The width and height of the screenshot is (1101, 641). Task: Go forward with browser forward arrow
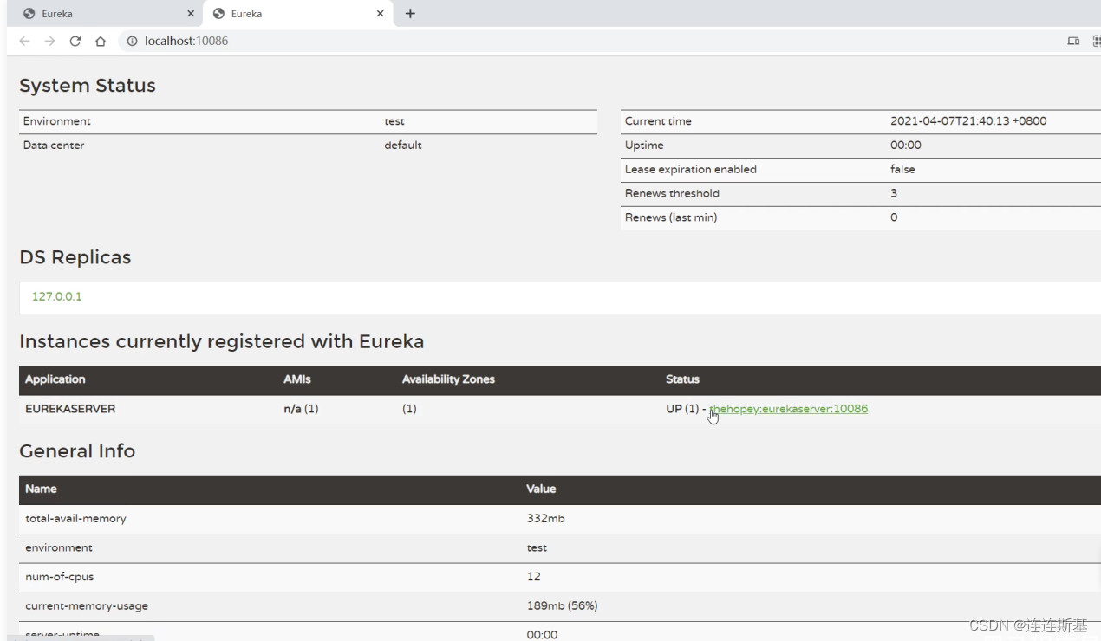click(x=49, y=41)
